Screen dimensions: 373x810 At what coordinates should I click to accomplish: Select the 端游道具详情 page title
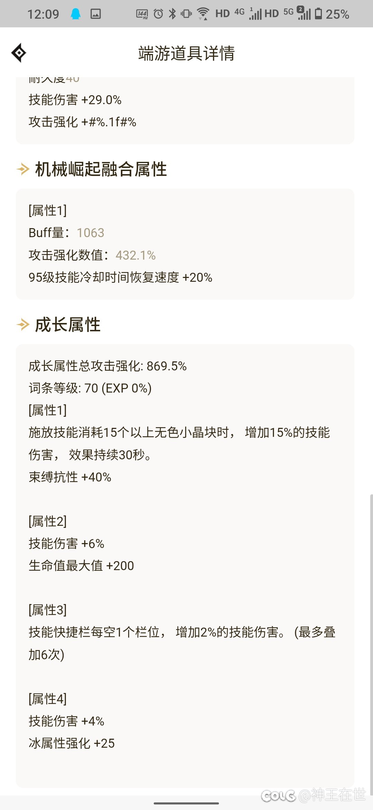(x=186, y=53)
